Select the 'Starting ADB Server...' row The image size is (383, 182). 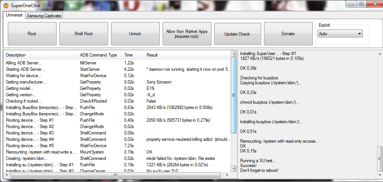(x=117, y=69)
